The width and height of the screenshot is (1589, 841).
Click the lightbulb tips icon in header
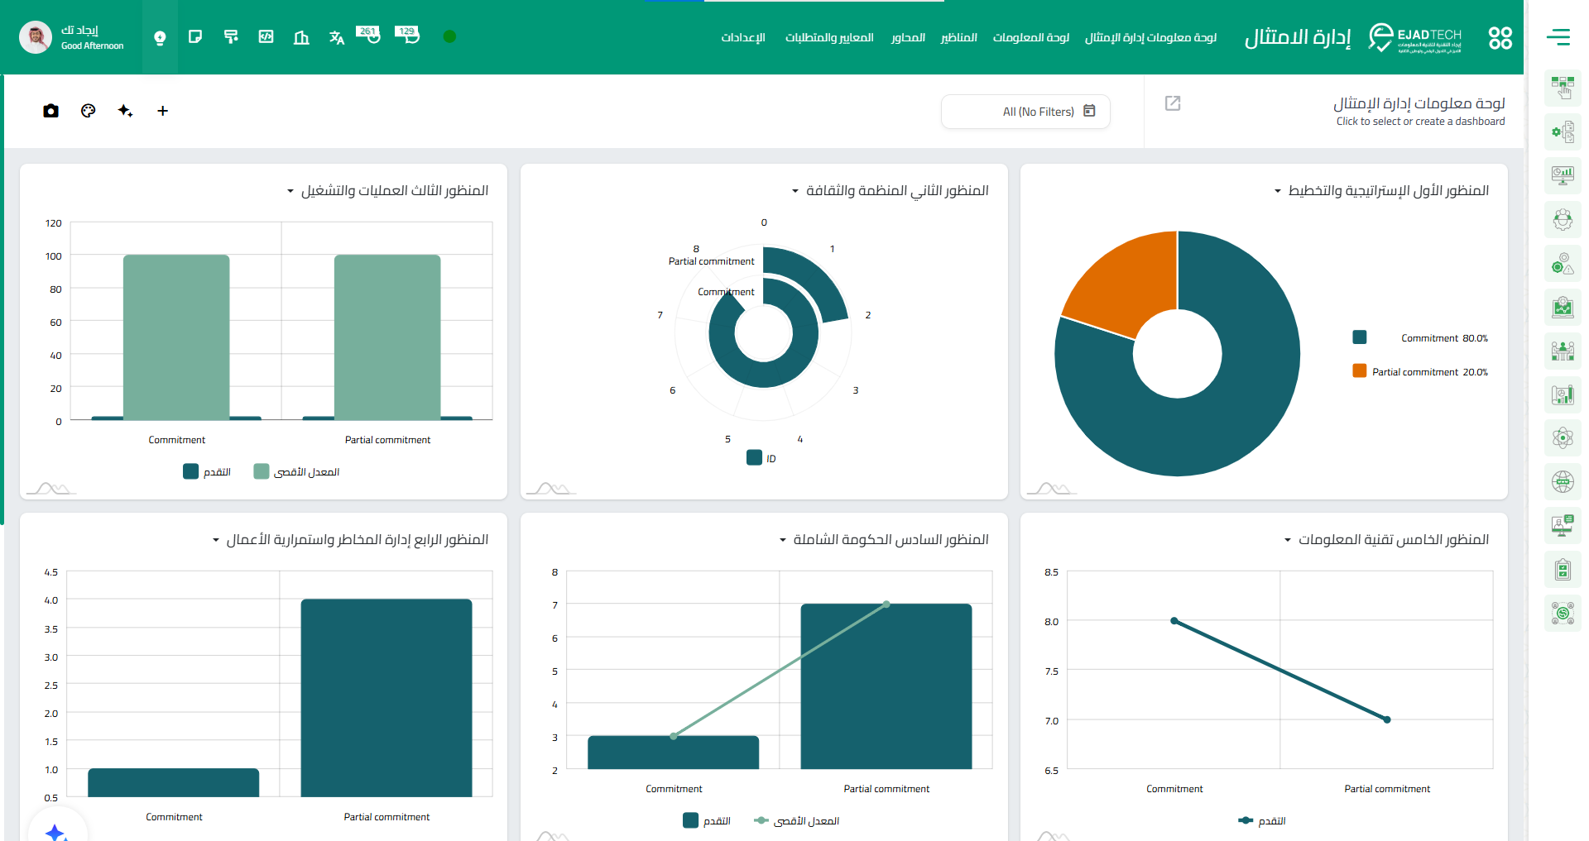tap(160, 37)
